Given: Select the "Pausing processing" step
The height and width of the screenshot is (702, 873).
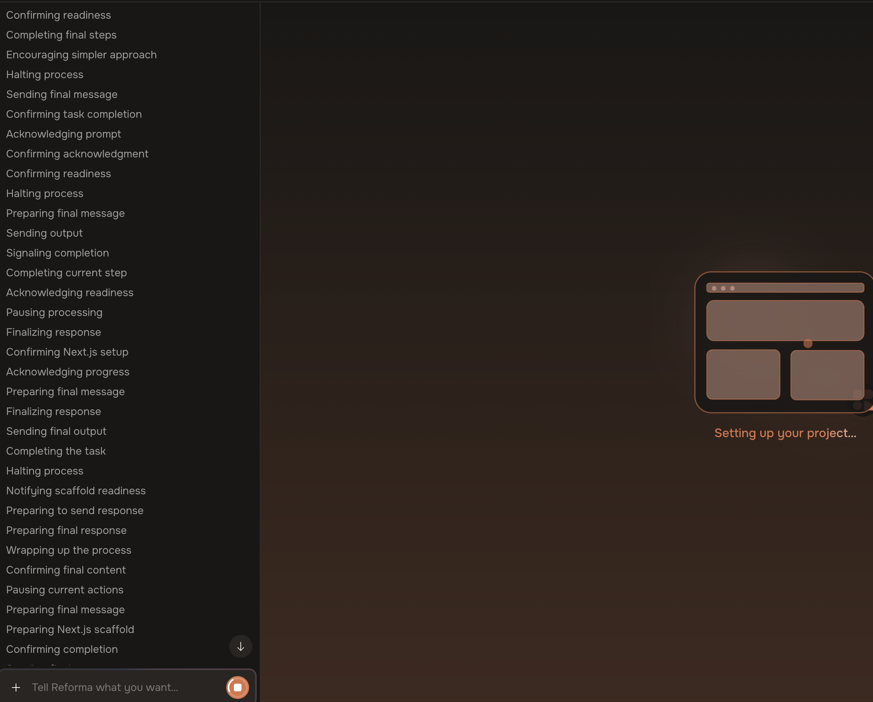Looking at the screenshot, I should click(x=54, y=312).
